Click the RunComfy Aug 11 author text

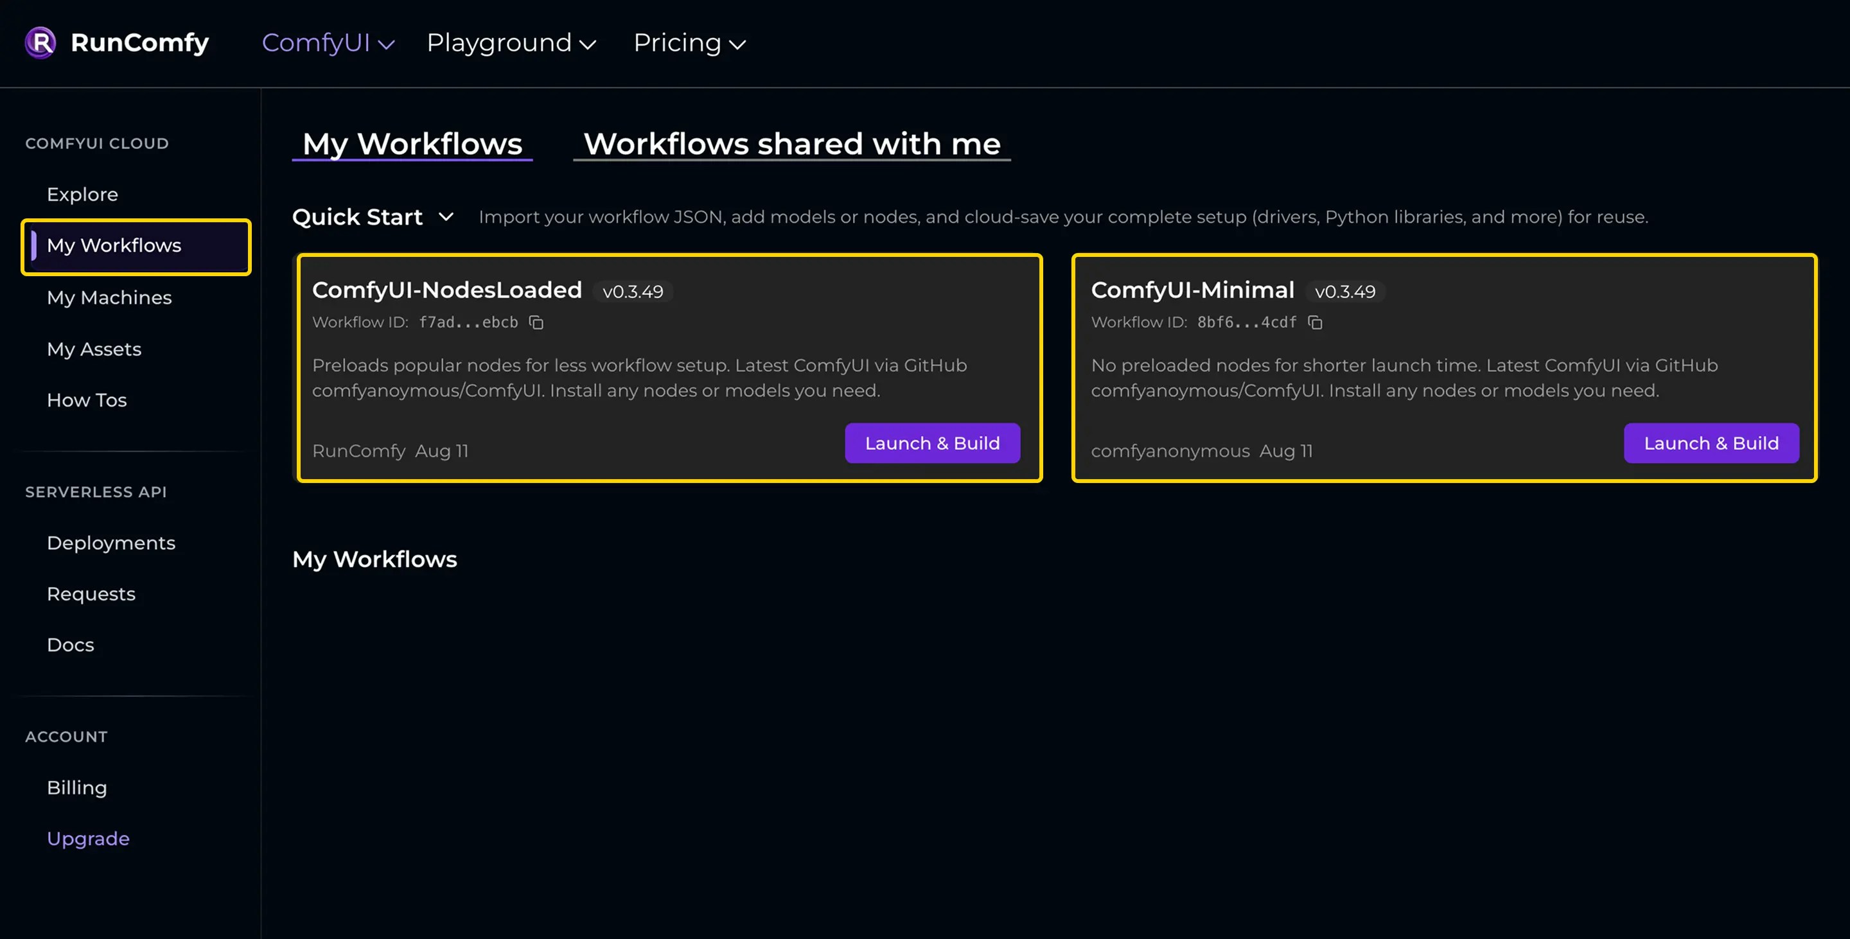390,451
